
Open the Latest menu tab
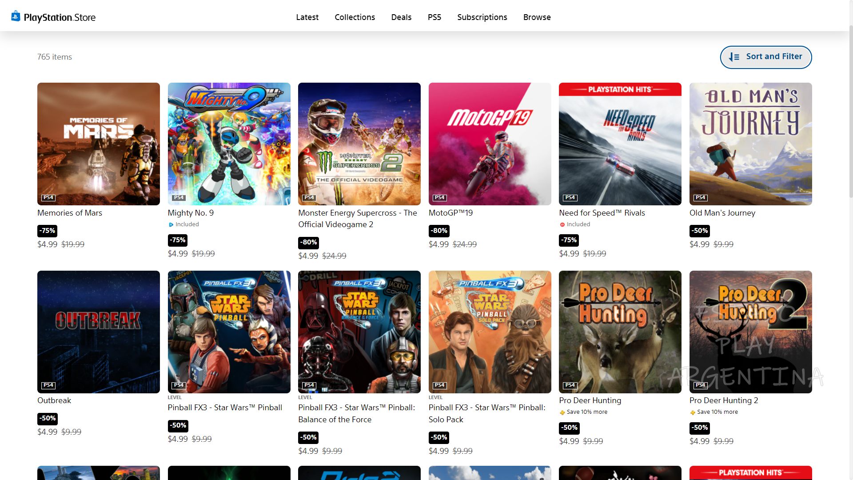pyautogui.click(x=307, y=17)
